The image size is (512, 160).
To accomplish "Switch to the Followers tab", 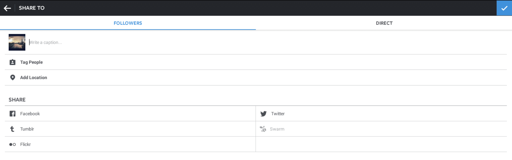I will [128, 23].
